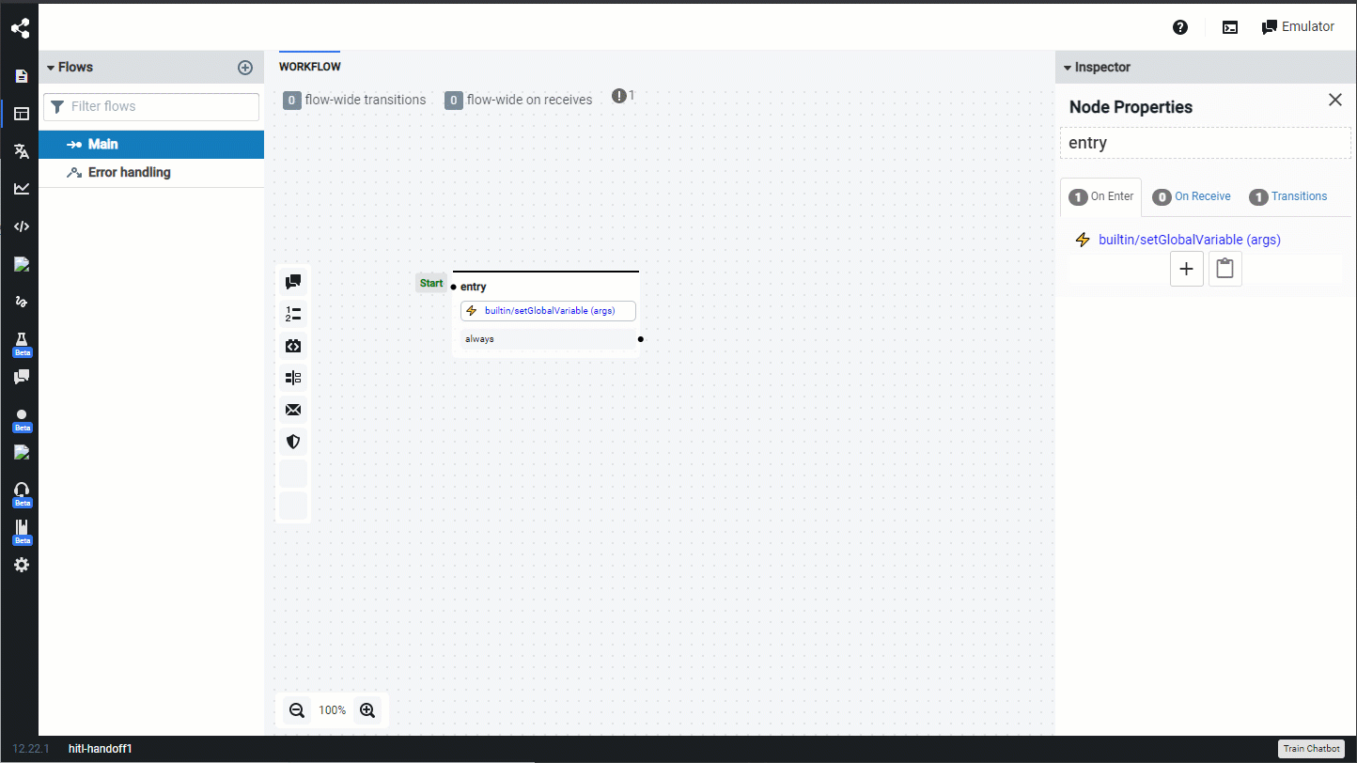Select the Router split node tool
1357x763 pixels.
coord(293,378)
